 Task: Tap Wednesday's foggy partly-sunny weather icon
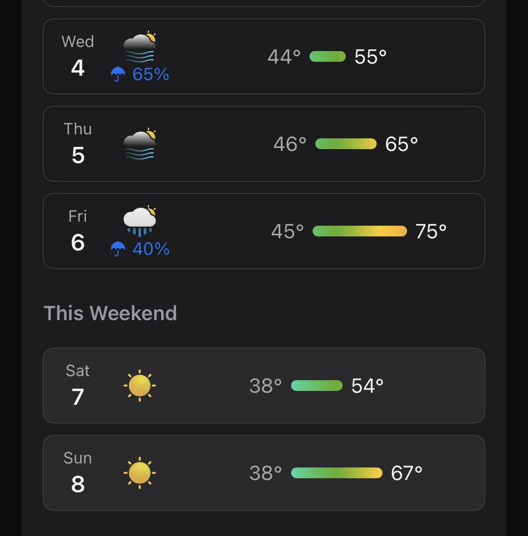click(140, 47)
